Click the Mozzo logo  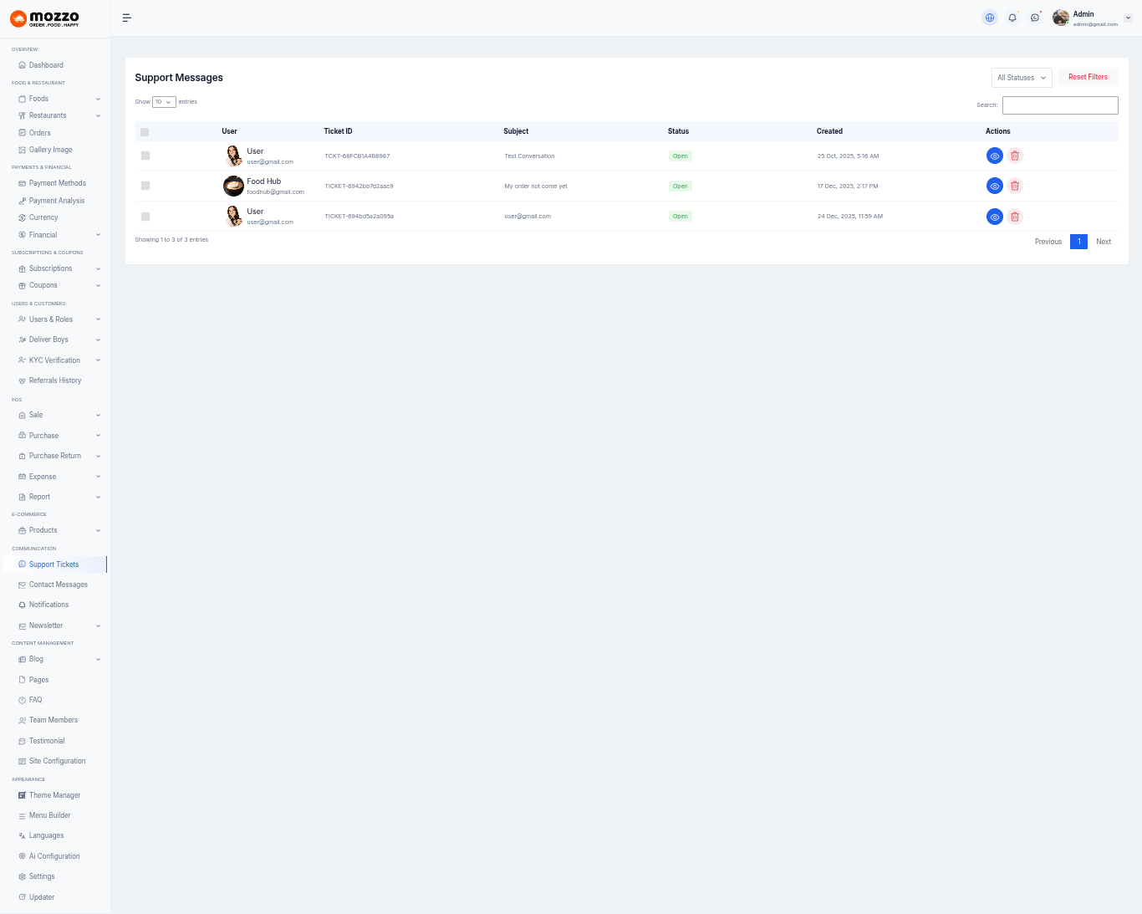tap(45, 18)
